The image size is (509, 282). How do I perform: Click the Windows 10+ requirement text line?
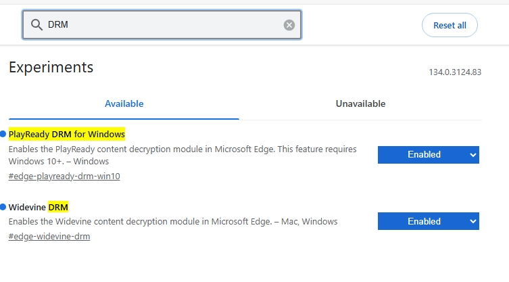58,162
